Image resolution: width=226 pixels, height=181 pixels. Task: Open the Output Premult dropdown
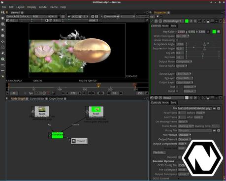(185, 139)
